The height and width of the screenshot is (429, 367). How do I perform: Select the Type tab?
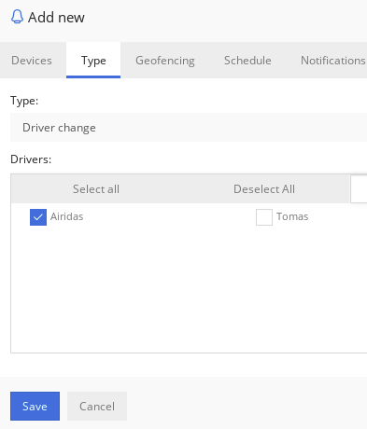[x=93, y=61]
